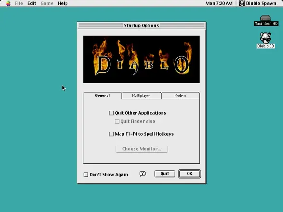Open the Apple menu
Viewport: 283px width, 212px height.
(8, 3)
